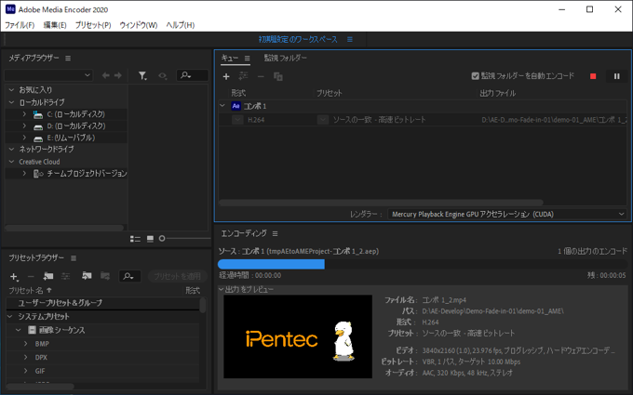The image size is (633, 395).
Task: Open the media browser path dropdown
Action: tap(48, 75)
